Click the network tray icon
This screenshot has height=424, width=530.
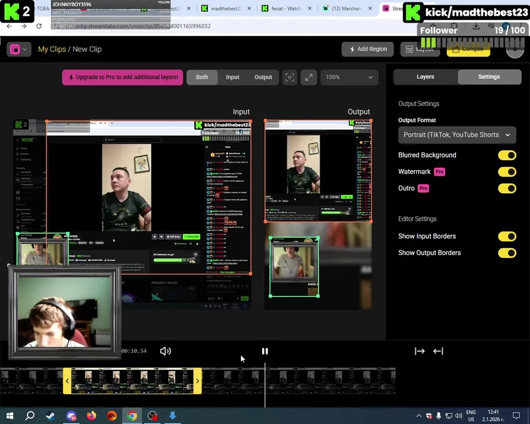pyautogui.click(x=449, y=416)
